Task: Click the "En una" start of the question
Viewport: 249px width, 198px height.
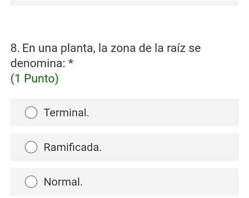Action: point(40,48)
